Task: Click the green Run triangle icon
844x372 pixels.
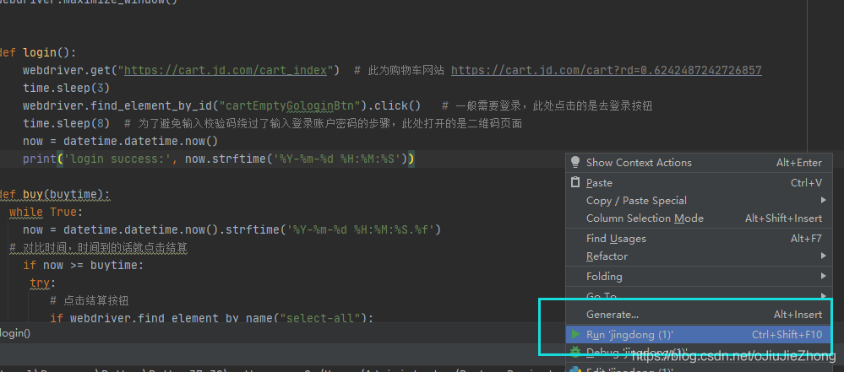Action: (x=575, y=335)
